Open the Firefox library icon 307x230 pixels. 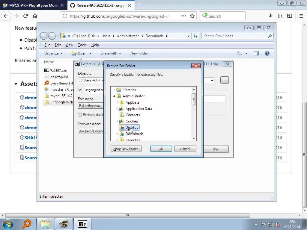point(280,16)
